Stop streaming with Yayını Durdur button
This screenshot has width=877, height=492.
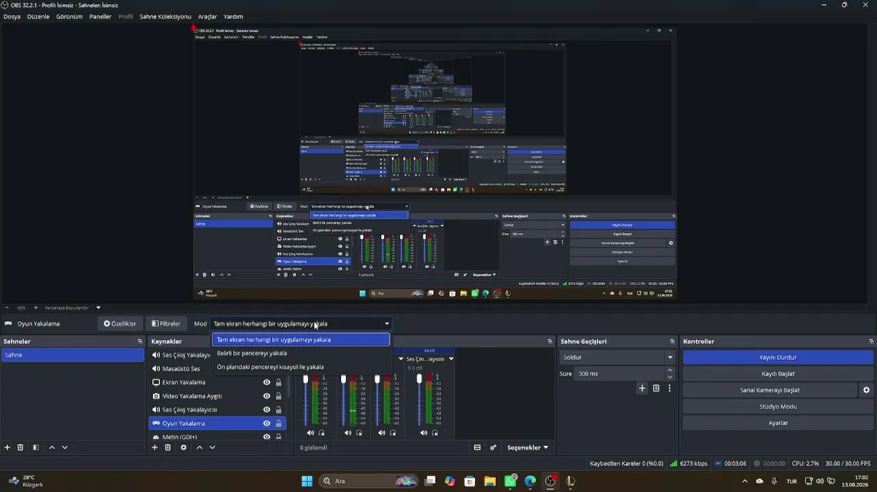[x=778, y=357]
